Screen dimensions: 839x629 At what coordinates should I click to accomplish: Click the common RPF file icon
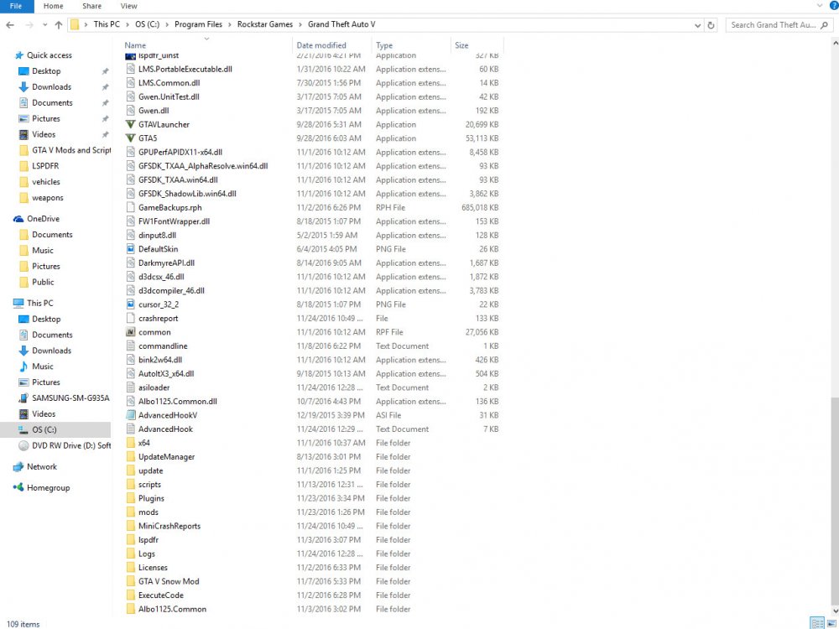[130, 332]
